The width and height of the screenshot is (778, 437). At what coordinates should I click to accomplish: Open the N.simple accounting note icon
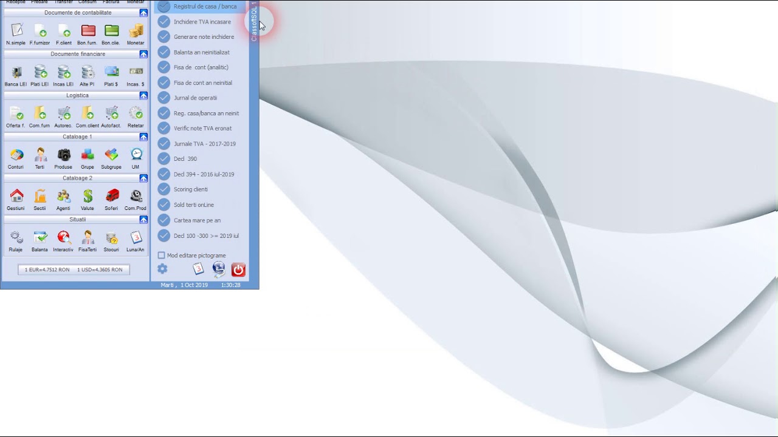click(x=16, y=30)
